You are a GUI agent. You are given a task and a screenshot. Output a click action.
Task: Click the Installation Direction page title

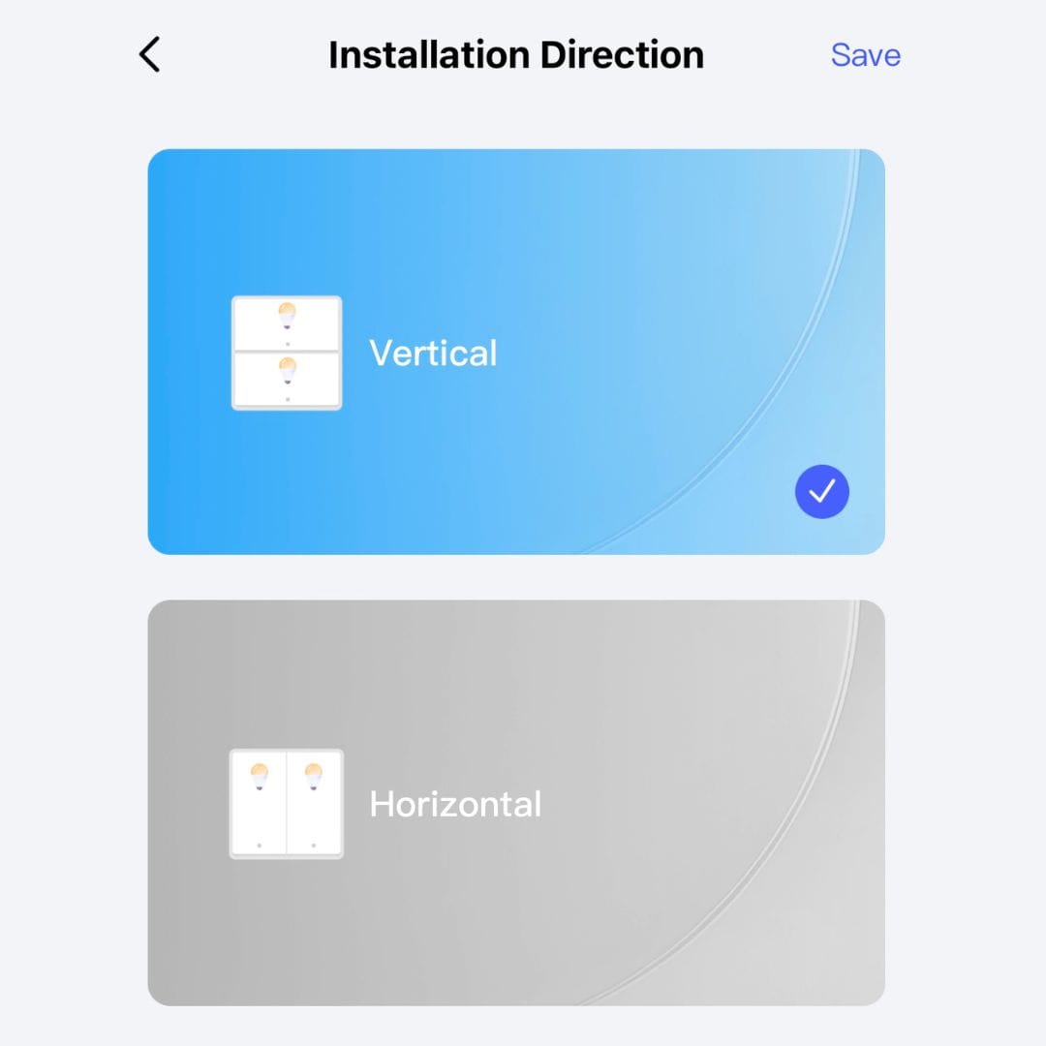(x=516, y=54)
